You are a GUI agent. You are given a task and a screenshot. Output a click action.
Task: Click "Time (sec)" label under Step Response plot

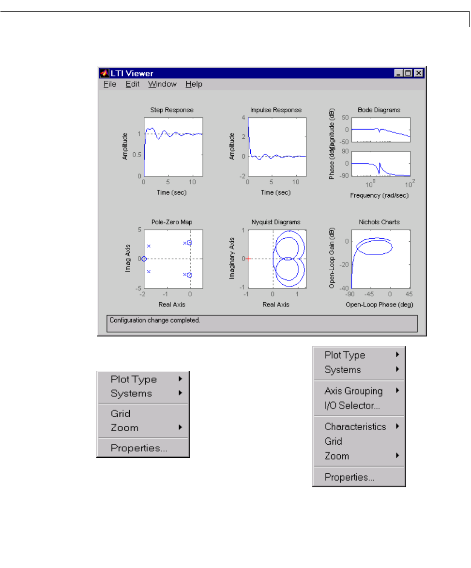172,192
